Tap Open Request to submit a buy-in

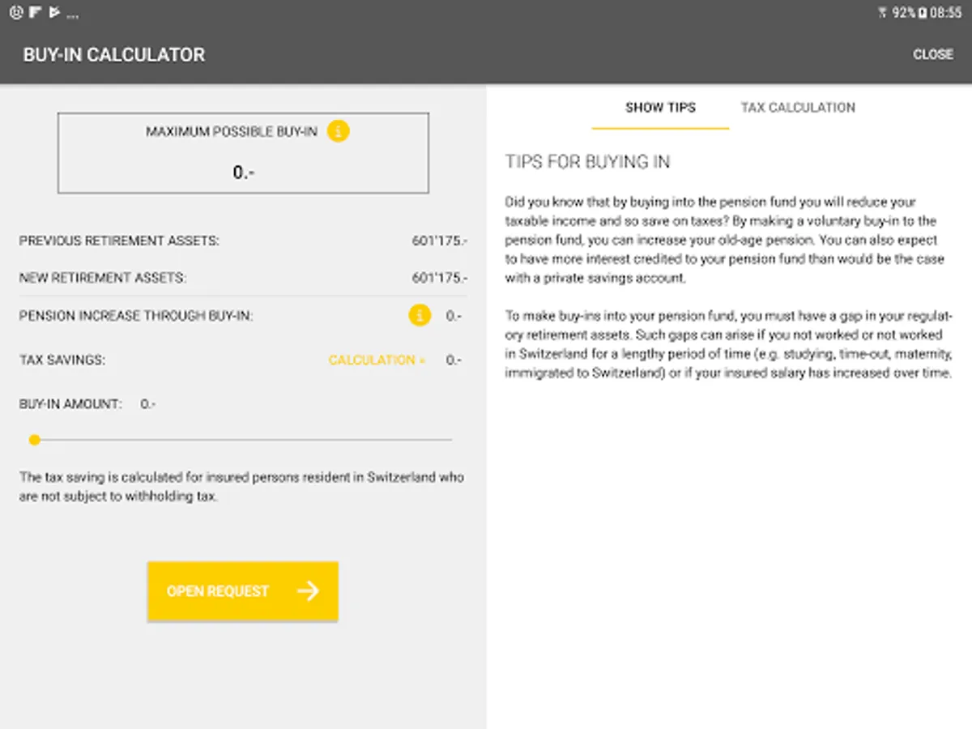(x=242, y=590)
